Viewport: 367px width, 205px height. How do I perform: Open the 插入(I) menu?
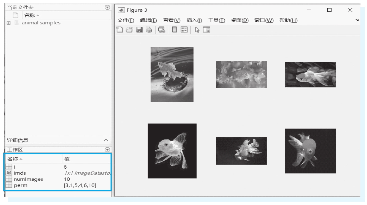point(194,21)
